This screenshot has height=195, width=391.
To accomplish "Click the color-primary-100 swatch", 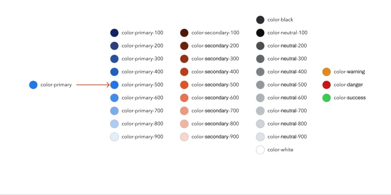I will pos(114,33).
